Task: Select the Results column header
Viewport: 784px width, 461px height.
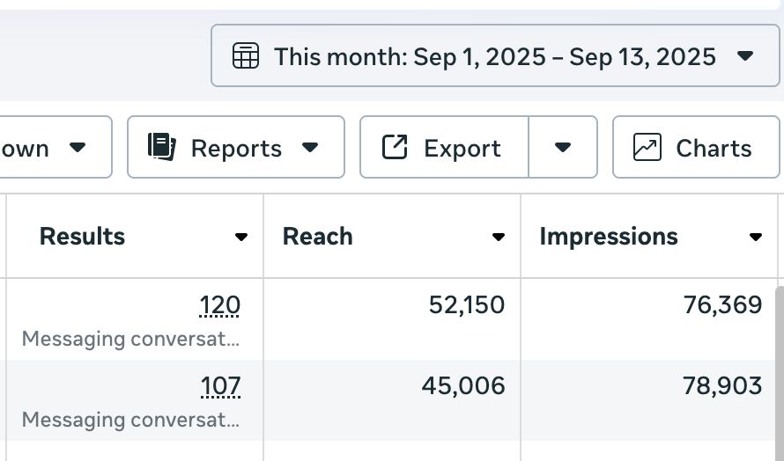Action: [x=83, y=237]
